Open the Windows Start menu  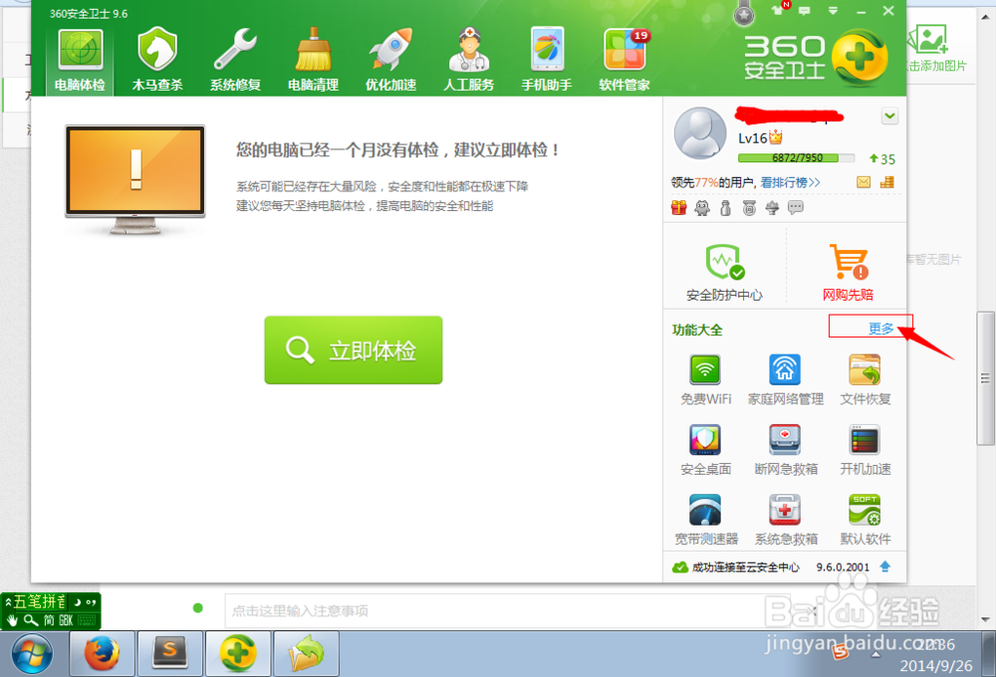click(x=33, y=654)
